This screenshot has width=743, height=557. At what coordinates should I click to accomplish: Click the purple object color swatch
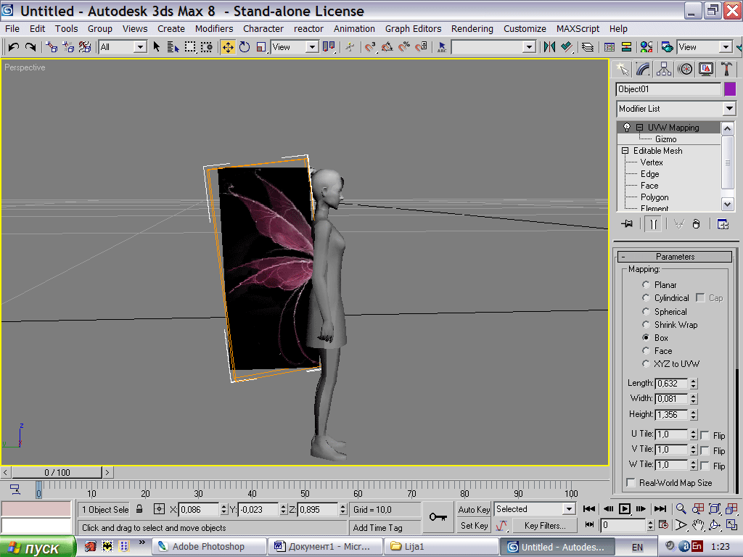coord(730,89)
